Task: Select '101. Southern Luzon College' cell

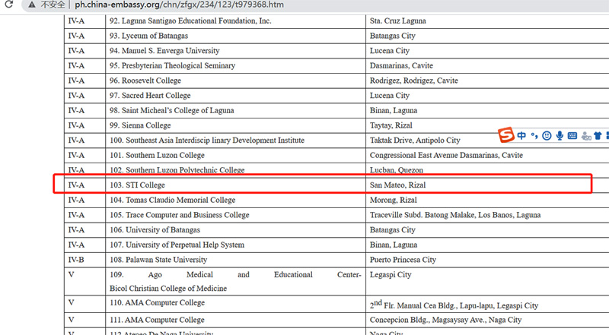Action: coord(157,155)
